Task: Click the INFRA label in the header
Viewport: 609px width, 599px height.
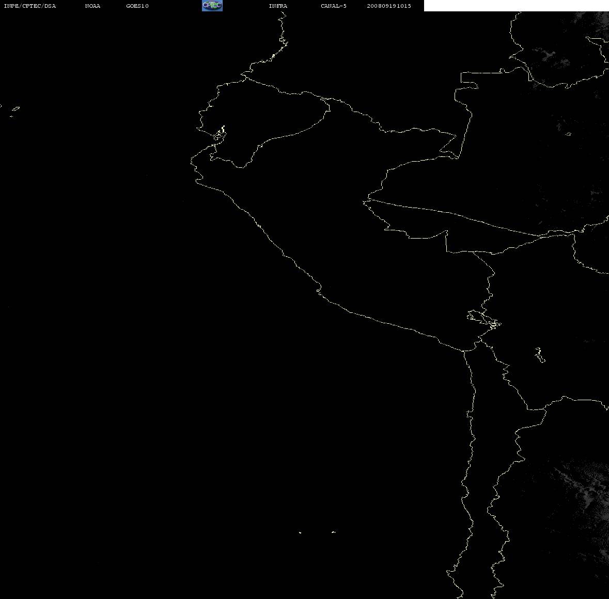Action: click(x=278, y=6)
